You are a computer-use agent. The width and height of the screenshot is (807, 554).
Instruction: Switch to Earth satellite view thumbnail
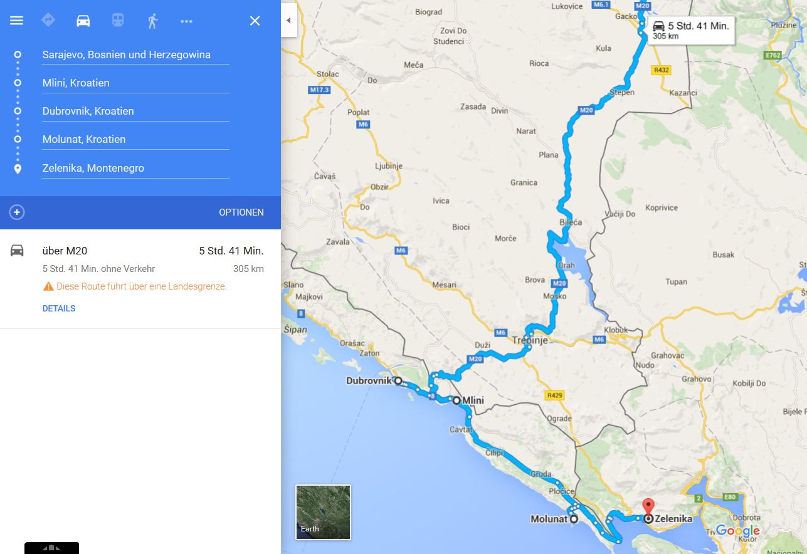323,512
